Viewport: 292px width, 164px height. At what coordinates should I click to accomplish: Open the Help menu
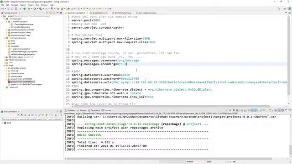coord(52,5)
